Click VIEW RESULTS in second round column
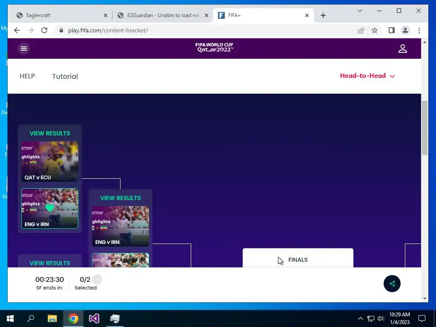This screenshot has height=327, width=436. pyautogui.click(x=120, y=198)
